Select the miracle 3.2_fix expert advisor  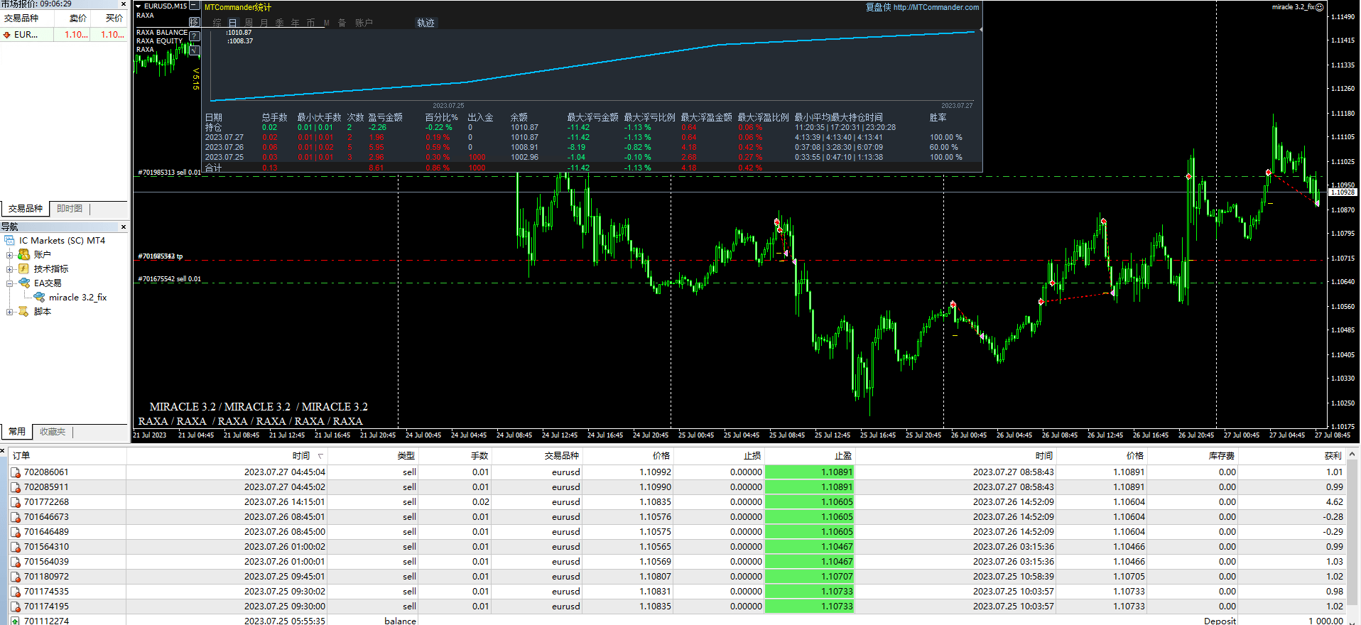(77, 298)
